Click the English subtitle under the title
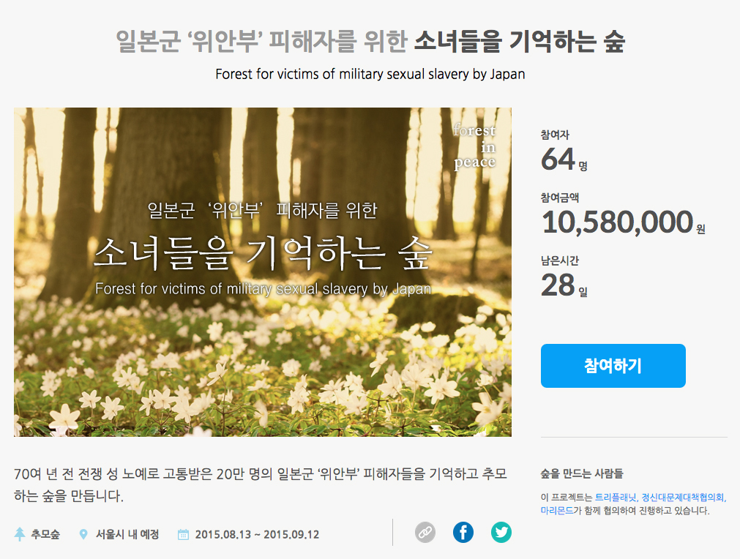 click(370, 74)
